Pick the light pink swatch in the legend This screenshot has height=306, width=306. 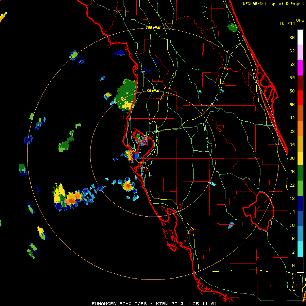tap(300, 52)
